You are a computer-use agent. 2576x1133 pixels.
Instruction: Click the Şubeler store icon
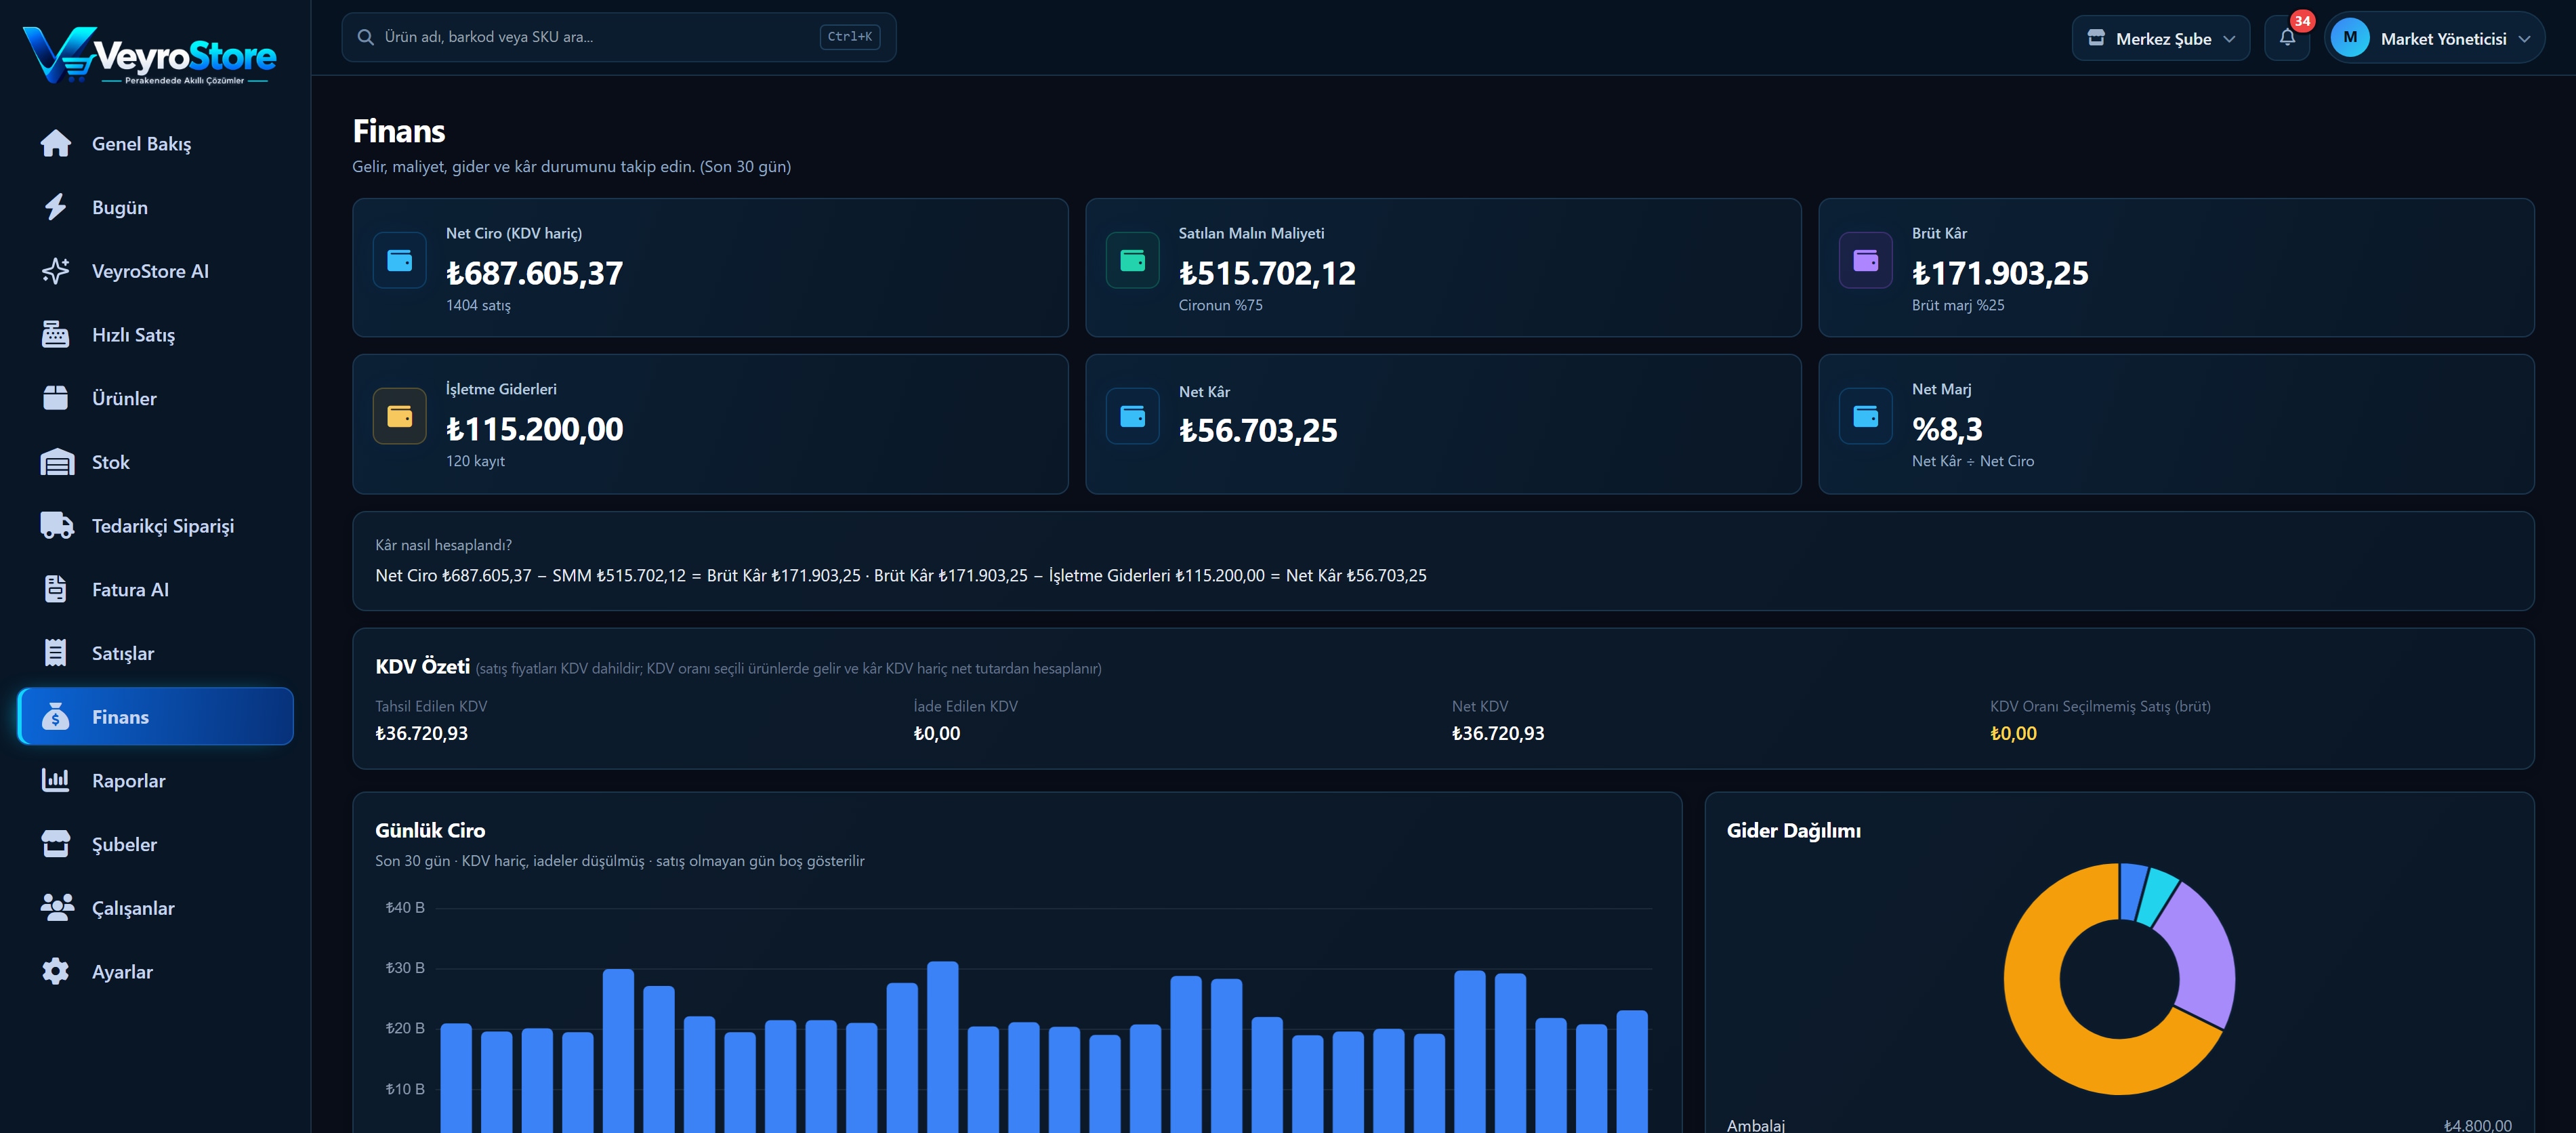point(56,844)
